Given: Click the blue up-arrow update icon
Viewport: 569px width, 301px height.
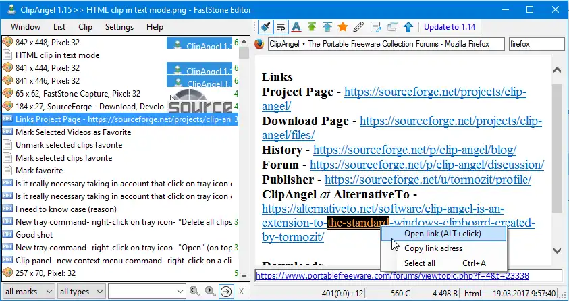Looking at the screenshot, I should coord(408,27).
